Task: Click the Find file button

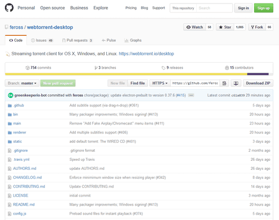Action: point(138,83)
